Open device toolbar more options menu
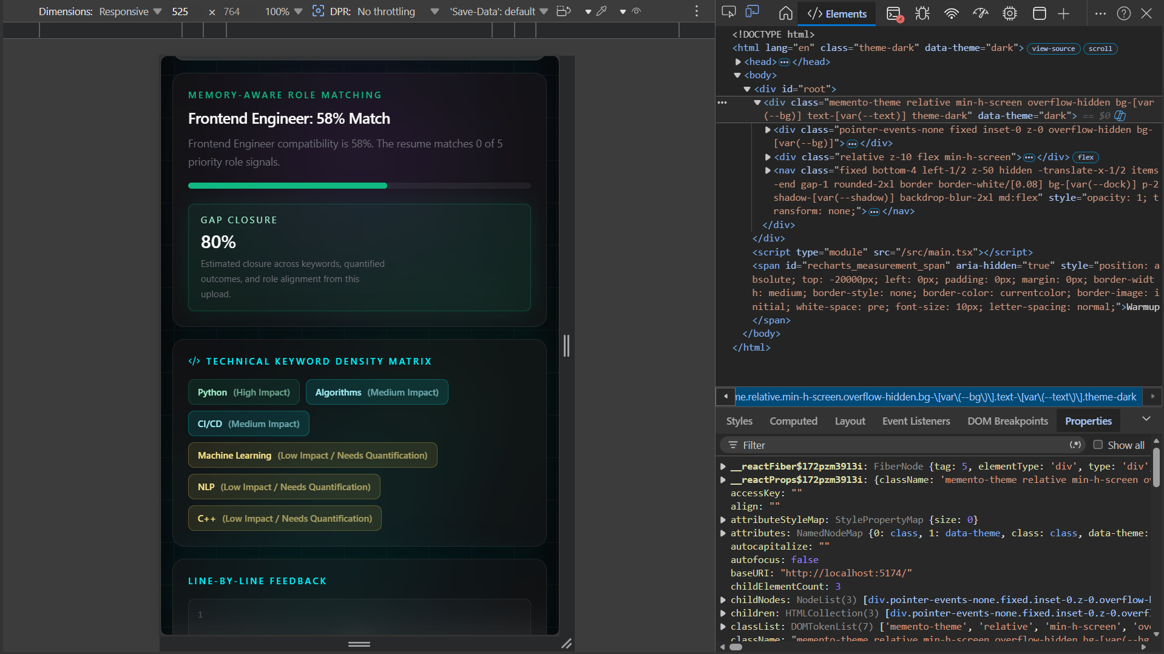This screenshot has width=1164, height=654. (x=697, y=11)
